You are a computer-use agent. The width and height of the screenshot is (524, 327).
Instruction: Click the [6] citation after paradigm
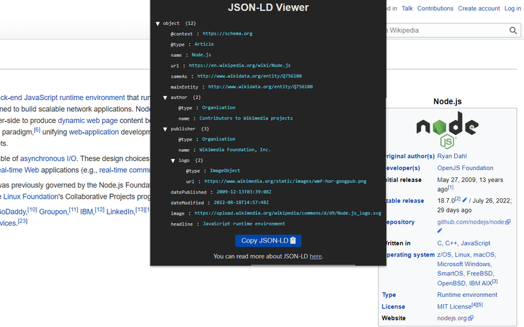click(37, 129)
